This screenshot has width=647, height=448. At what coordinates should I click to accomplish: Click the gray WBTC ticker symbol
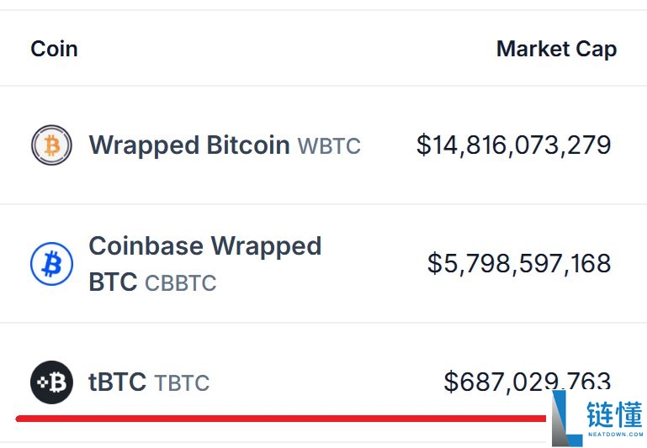[x=329, y=146]
